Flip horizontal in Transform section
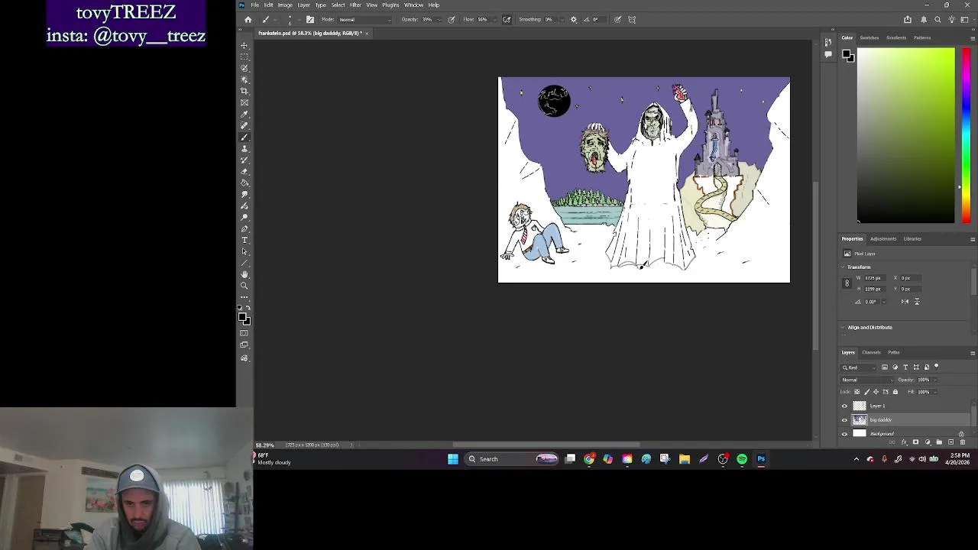The image size is (978, 550). [905, 302]
